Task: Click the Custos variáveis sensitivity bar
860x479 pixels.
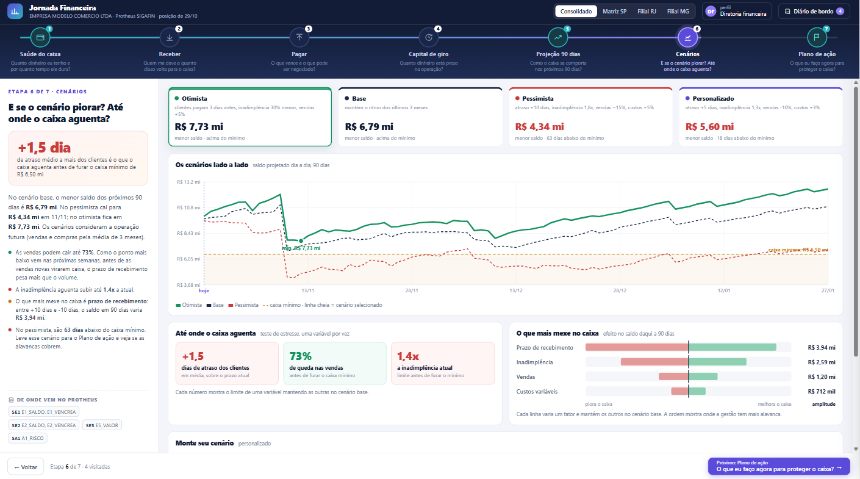Action: [x=689, y=391]
